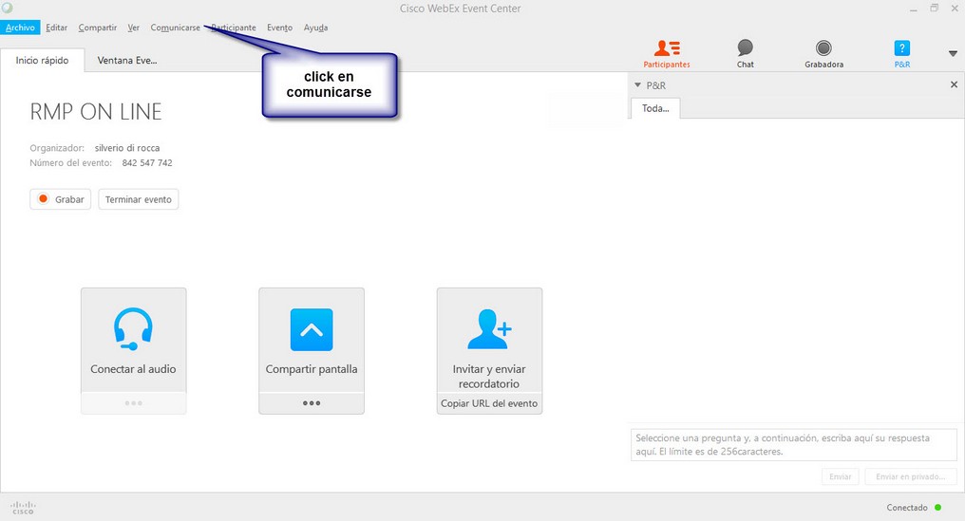Open the Archivo menu
This screenshot has height=521, width=965.
20,28
